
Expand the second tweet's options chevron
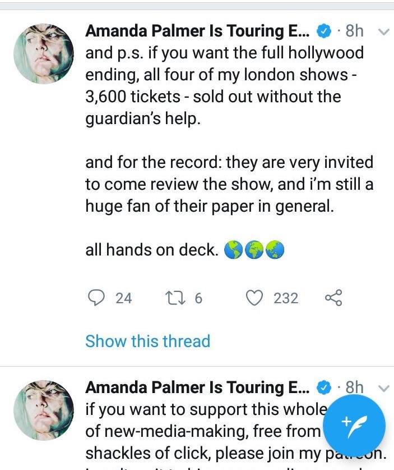[x=384, y=388]
